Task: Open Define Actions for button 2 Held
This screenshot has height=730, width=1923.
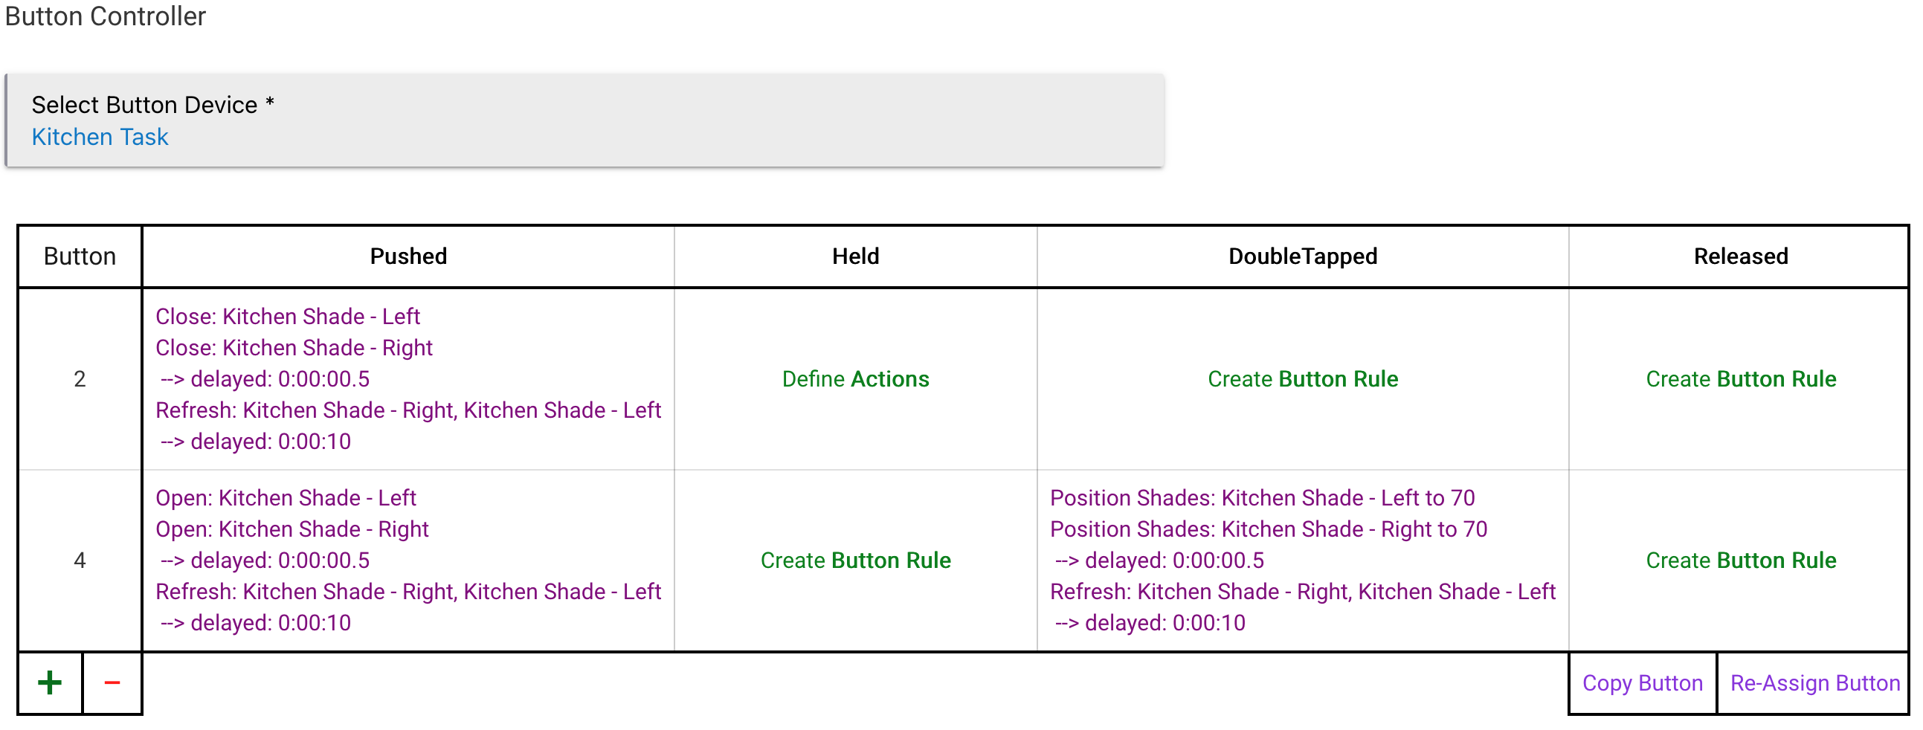Action: coord(855,379)
